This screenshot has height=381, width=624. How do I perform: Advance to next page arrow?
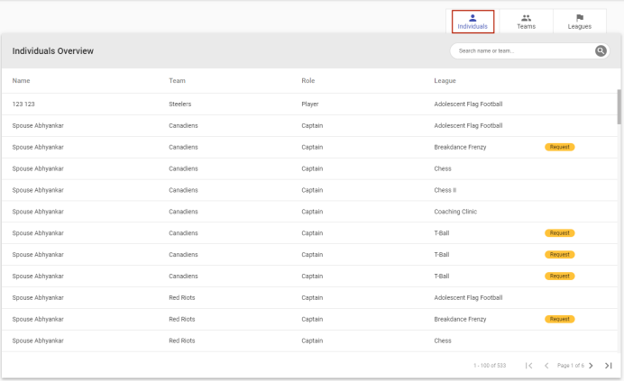(591, 366)
